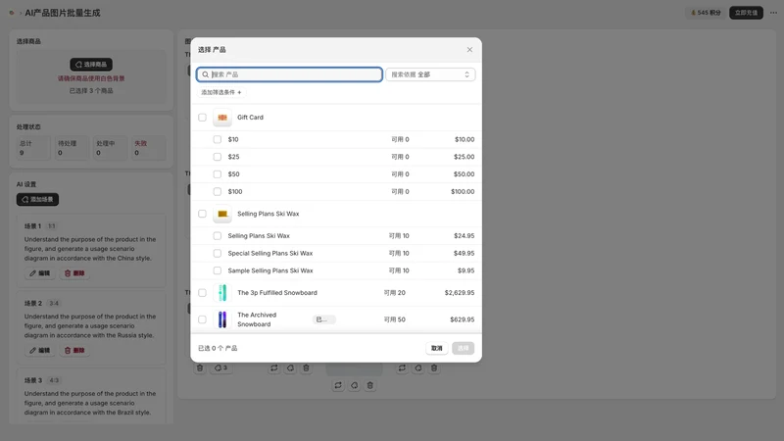Image resolution: width=784 pixels, height=441 pixels.
Task: Click the app logo icon before the title
Action: [12, 13]
